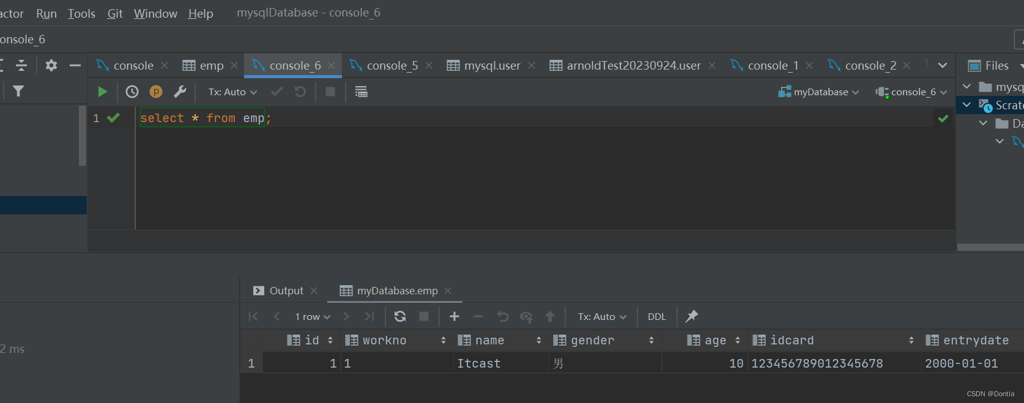Switch session via console_6 dropdown

(x=911, y=92)
